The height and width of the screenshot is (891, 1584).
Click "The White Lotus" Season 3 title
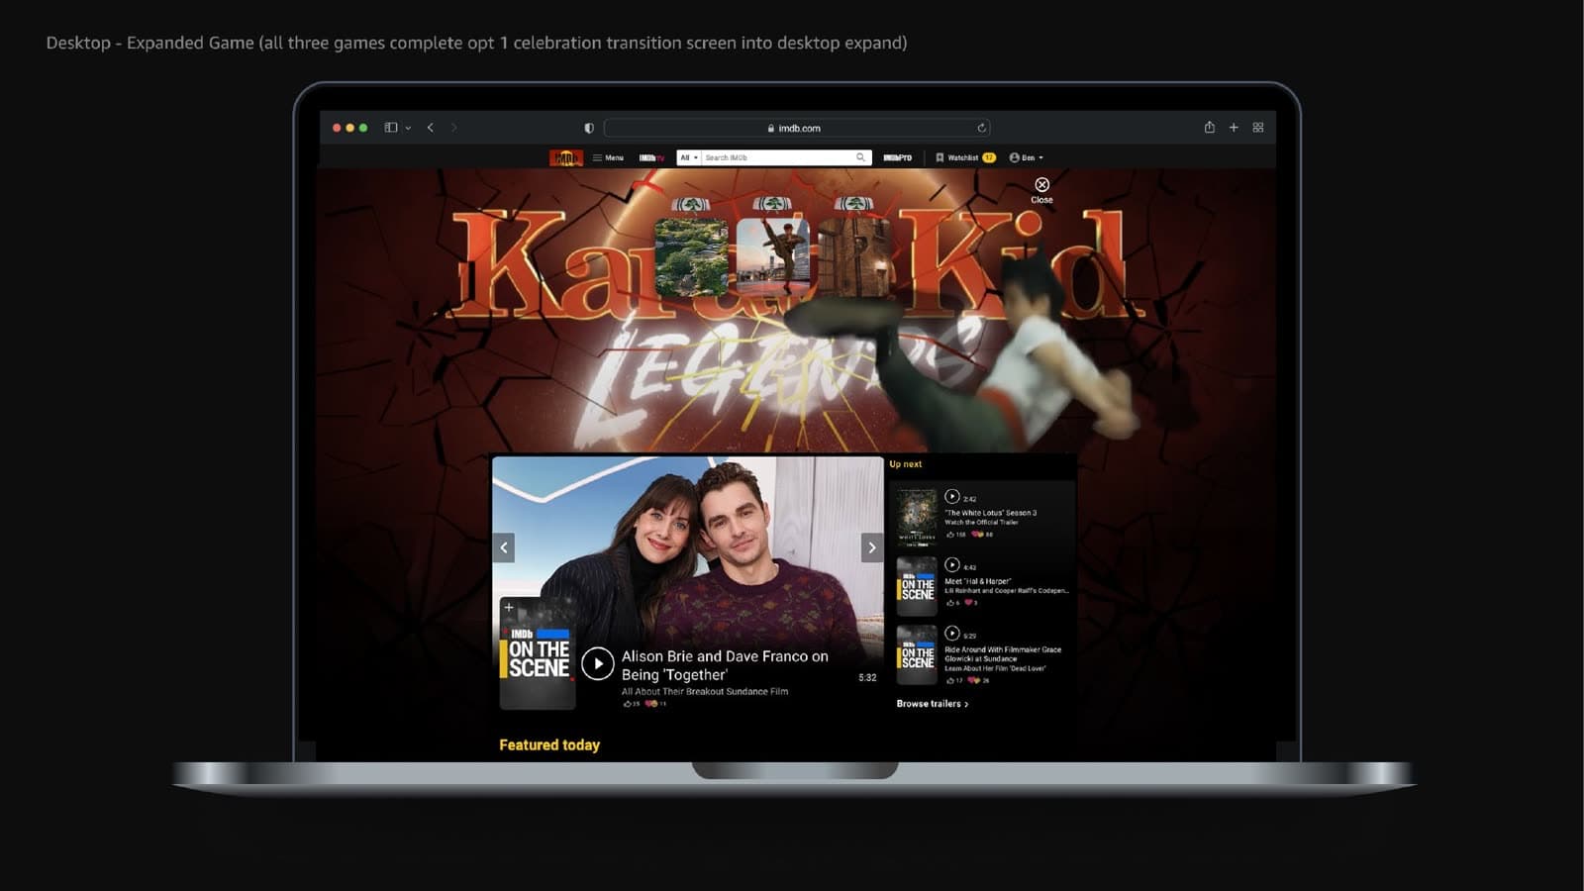pos(991,513)
